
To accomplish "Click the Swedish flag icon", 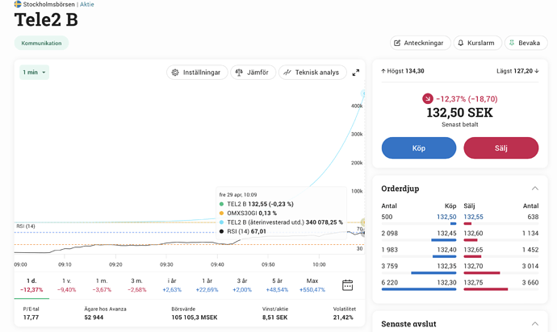I will coord(18,4).
